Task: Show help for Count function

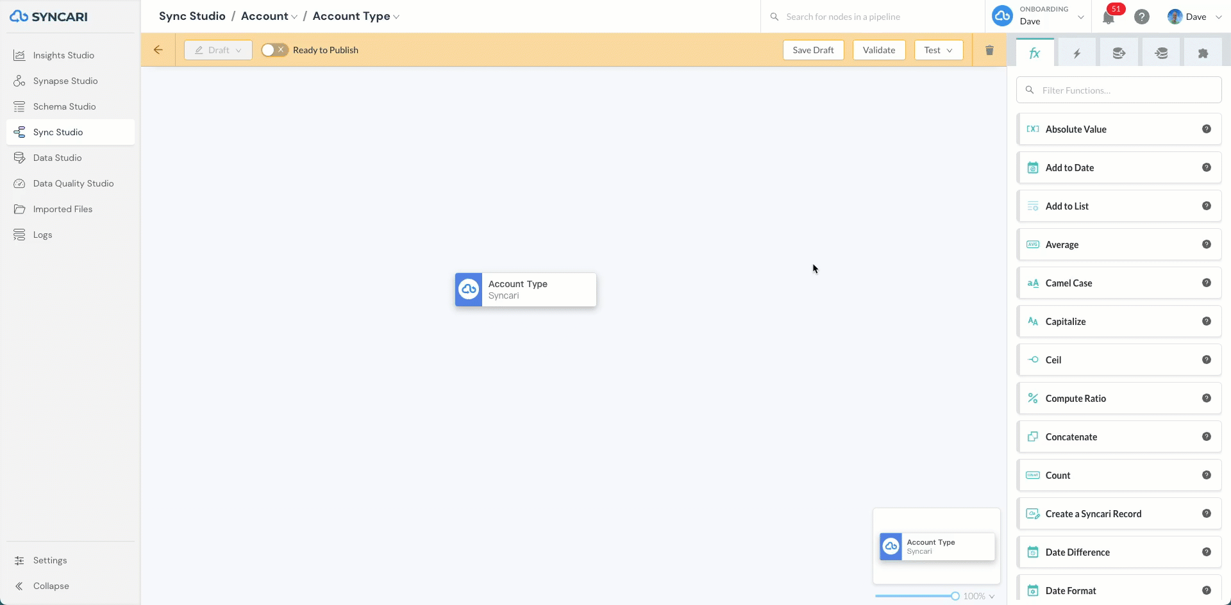Action: pos(1207,475)
